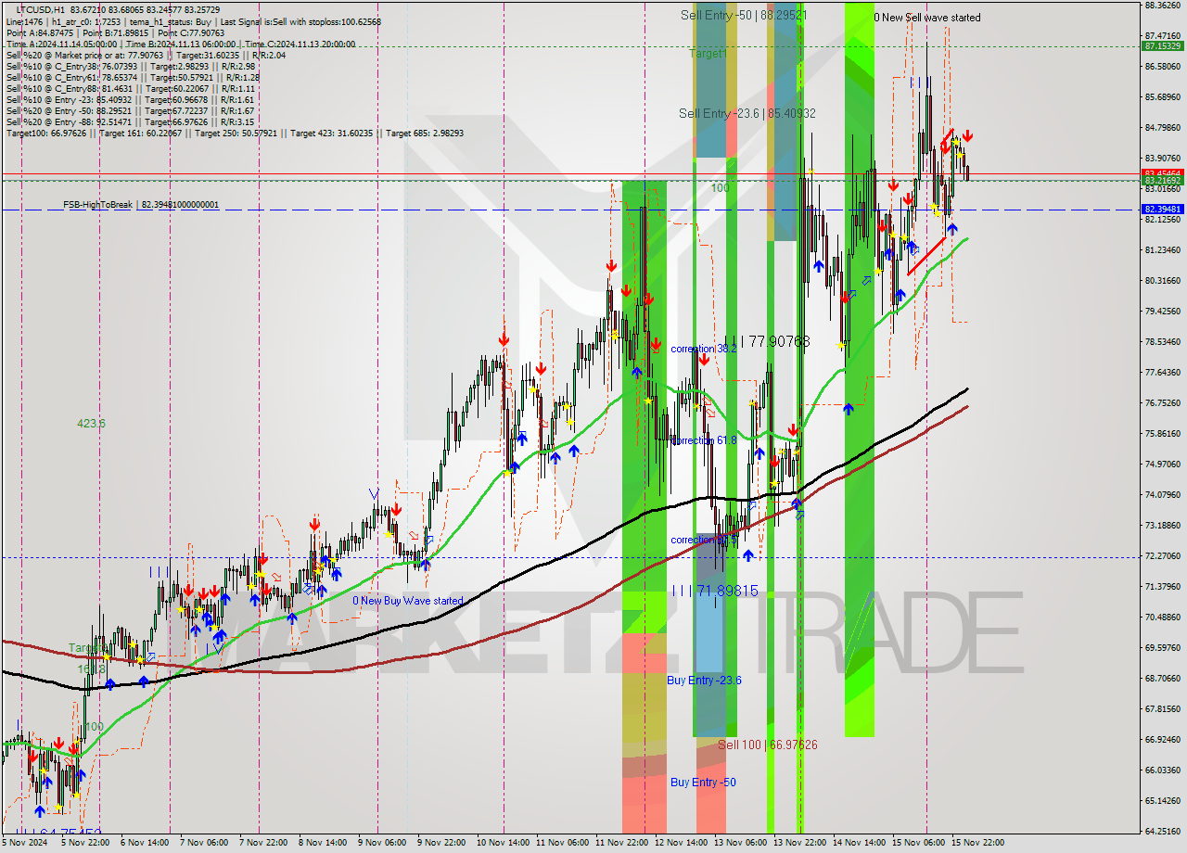Click the '10 Nov 14:00' time axis label

502,844
